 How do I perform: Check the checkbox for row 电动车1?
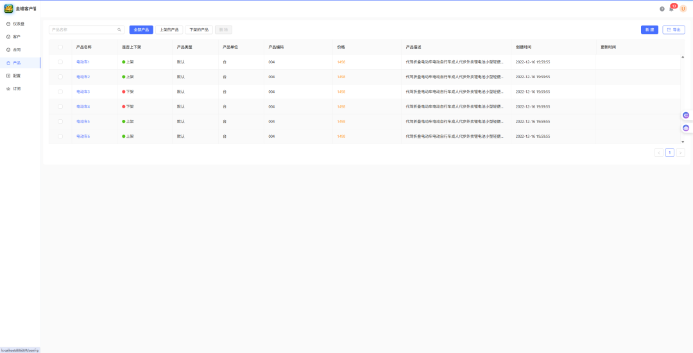click(60, 62)
